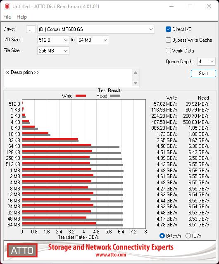Screen dimensions: 219x264
Task: Uncheck the Direct I/O checkbox
Action: pos(168,29)
